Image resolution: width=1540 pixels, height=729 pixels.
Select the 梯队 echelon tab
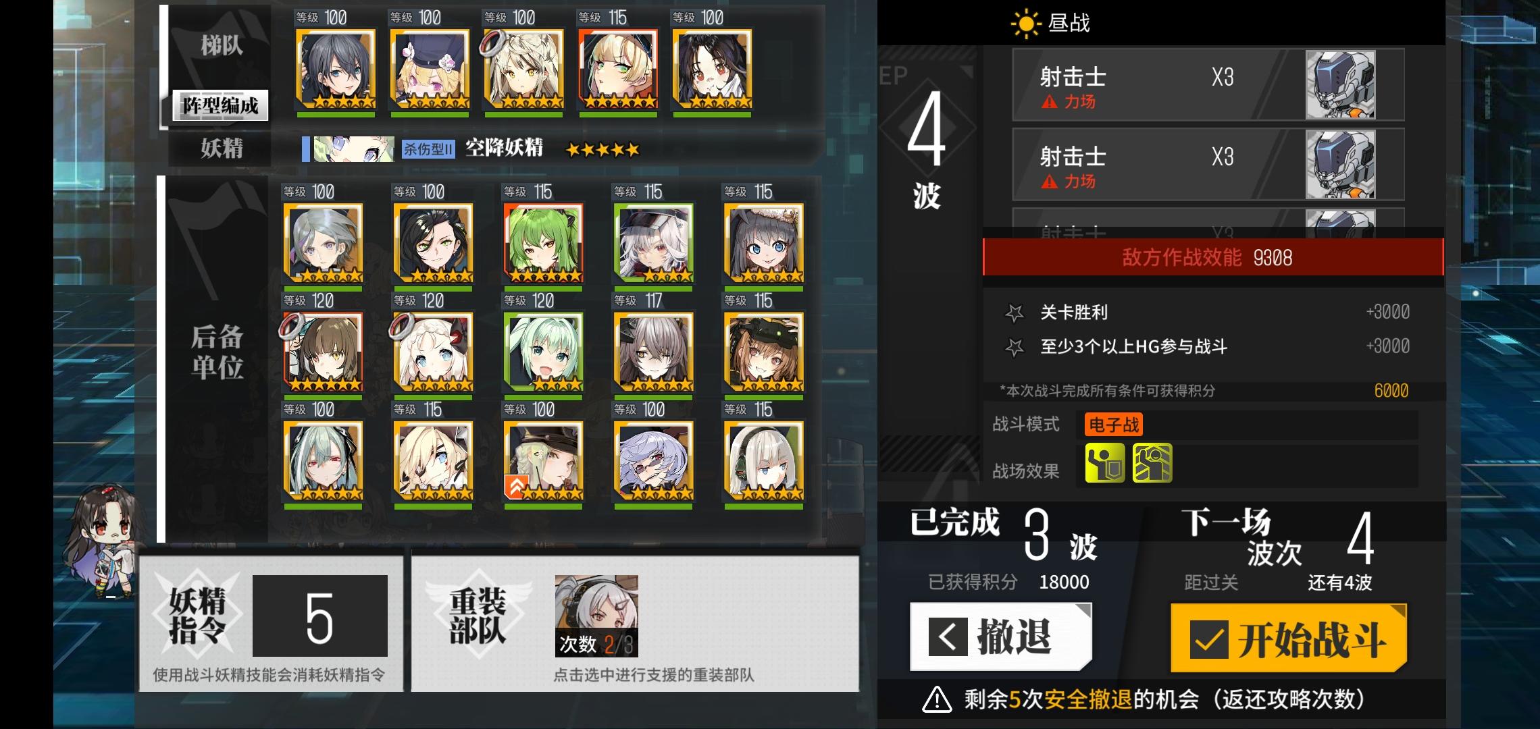[221, 46]
